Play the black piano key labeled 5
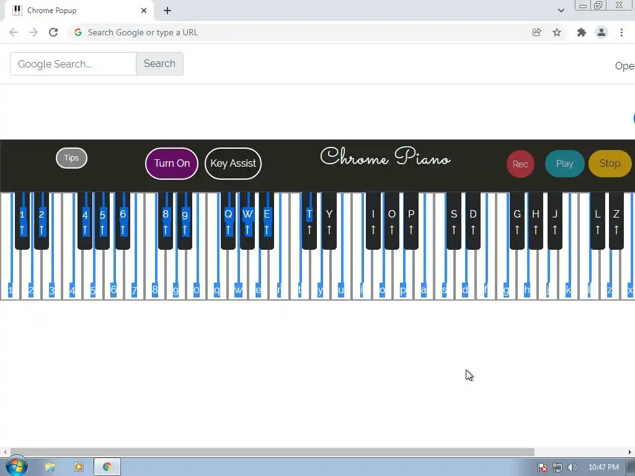 pyautogui.click(x=102, y=221)
